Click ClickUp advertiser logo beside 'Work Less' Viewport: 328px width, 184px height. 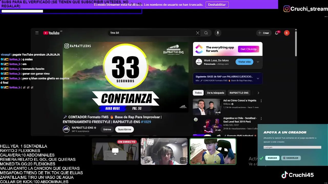199,62
